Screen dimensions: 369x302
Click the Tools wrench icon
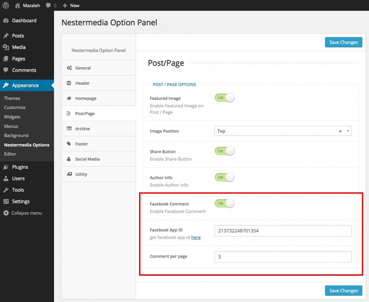6,190
